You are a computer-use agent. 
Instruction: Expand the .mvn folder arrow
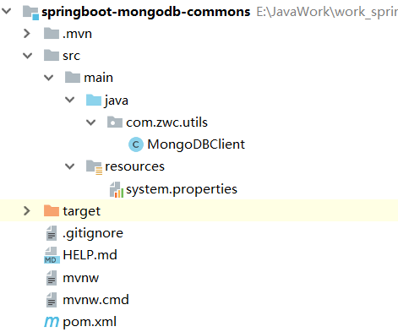click(27, 34)
